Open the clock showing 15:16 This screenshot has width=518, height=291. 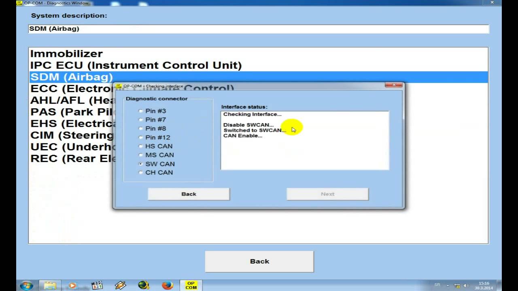coord(484,285)
